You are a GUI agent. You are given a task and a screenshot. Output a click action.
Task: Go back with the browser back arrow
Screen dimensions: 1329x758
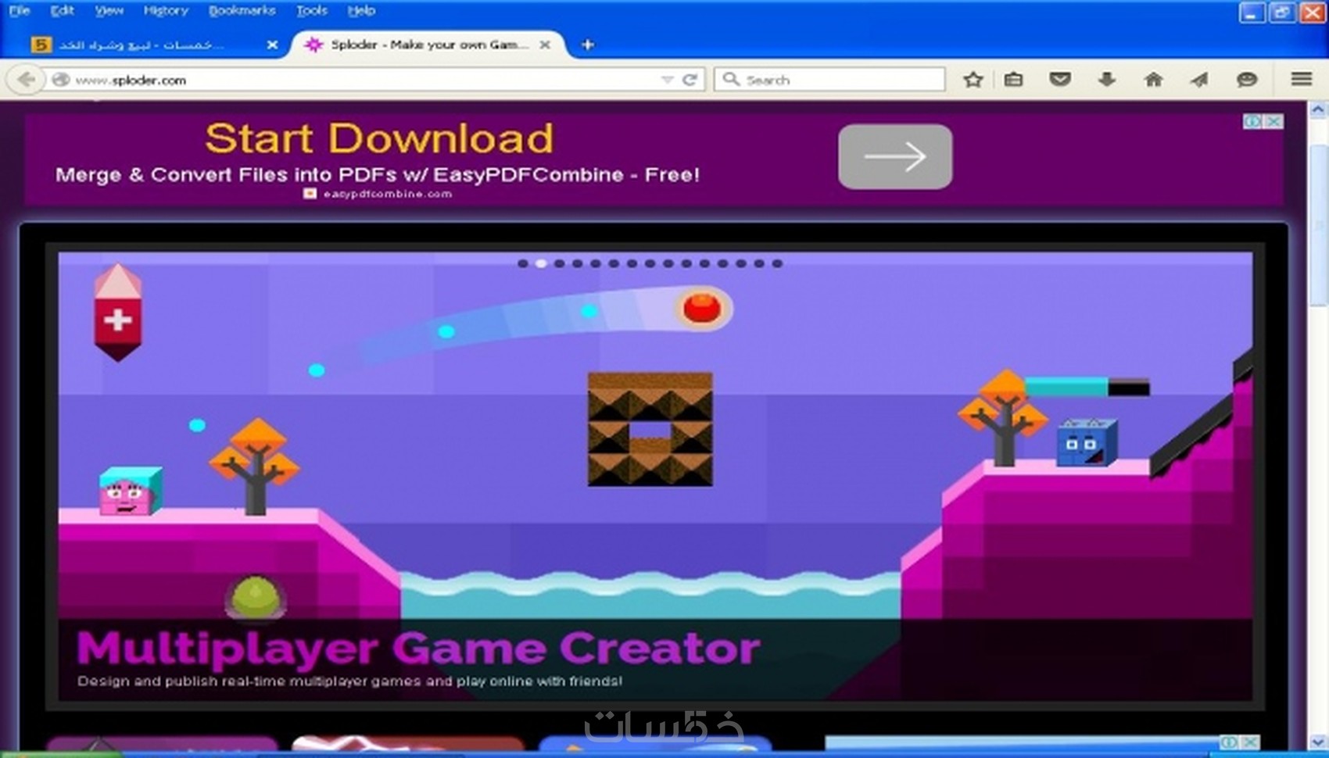click(26, 80)
